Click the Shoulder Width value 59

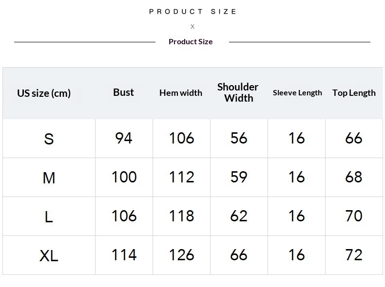(239, 177)
